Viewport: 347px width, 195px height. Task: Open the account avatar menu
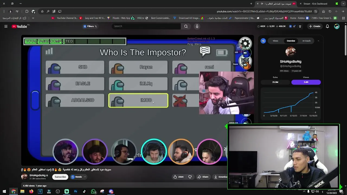[337, 26]
